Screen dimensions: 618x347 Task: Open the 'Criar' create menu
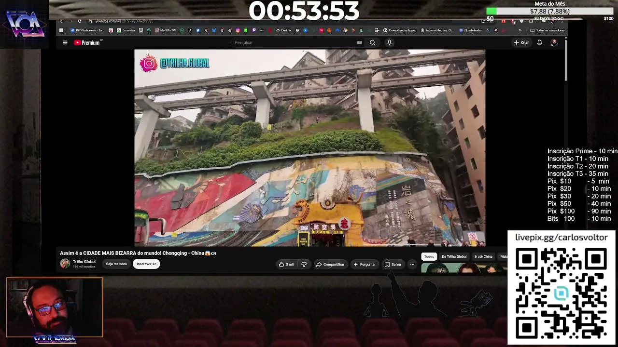coord(521,42)
